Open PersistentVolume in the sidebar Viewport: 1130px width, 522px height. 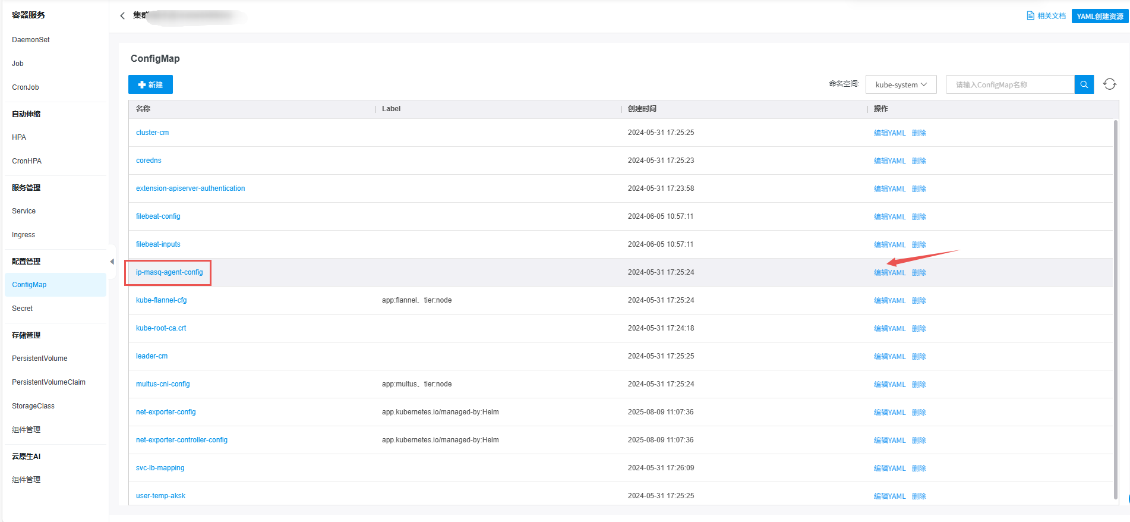[40, 359]
